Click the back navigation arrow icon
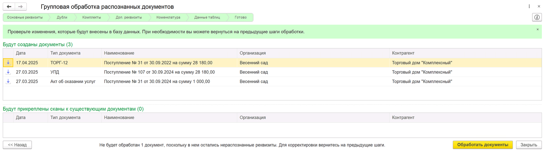545x151 pixels. (9, 6)
